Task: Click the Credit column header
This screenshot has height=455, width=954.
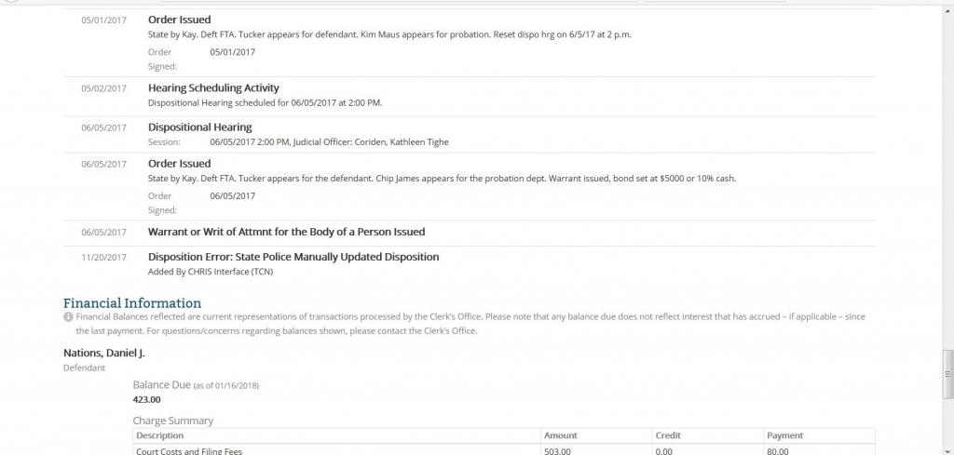Action: pos(668,435)
